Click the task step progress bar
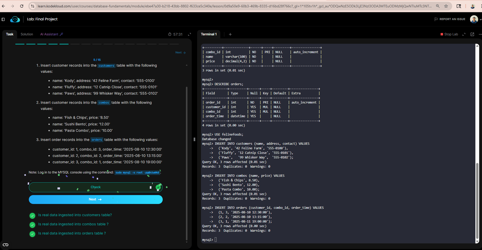 [97, 44]
